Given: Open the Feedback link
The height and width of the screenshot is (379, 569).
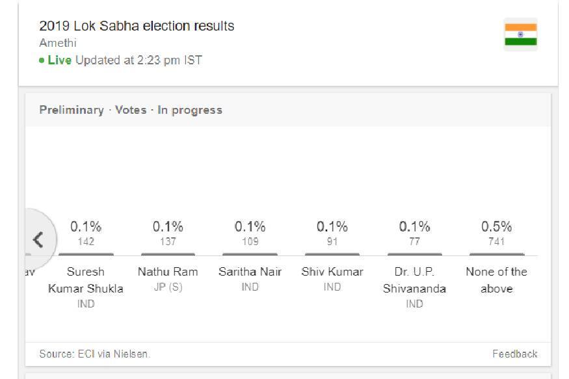Looking at the screenshot, I should coord(514,354).
